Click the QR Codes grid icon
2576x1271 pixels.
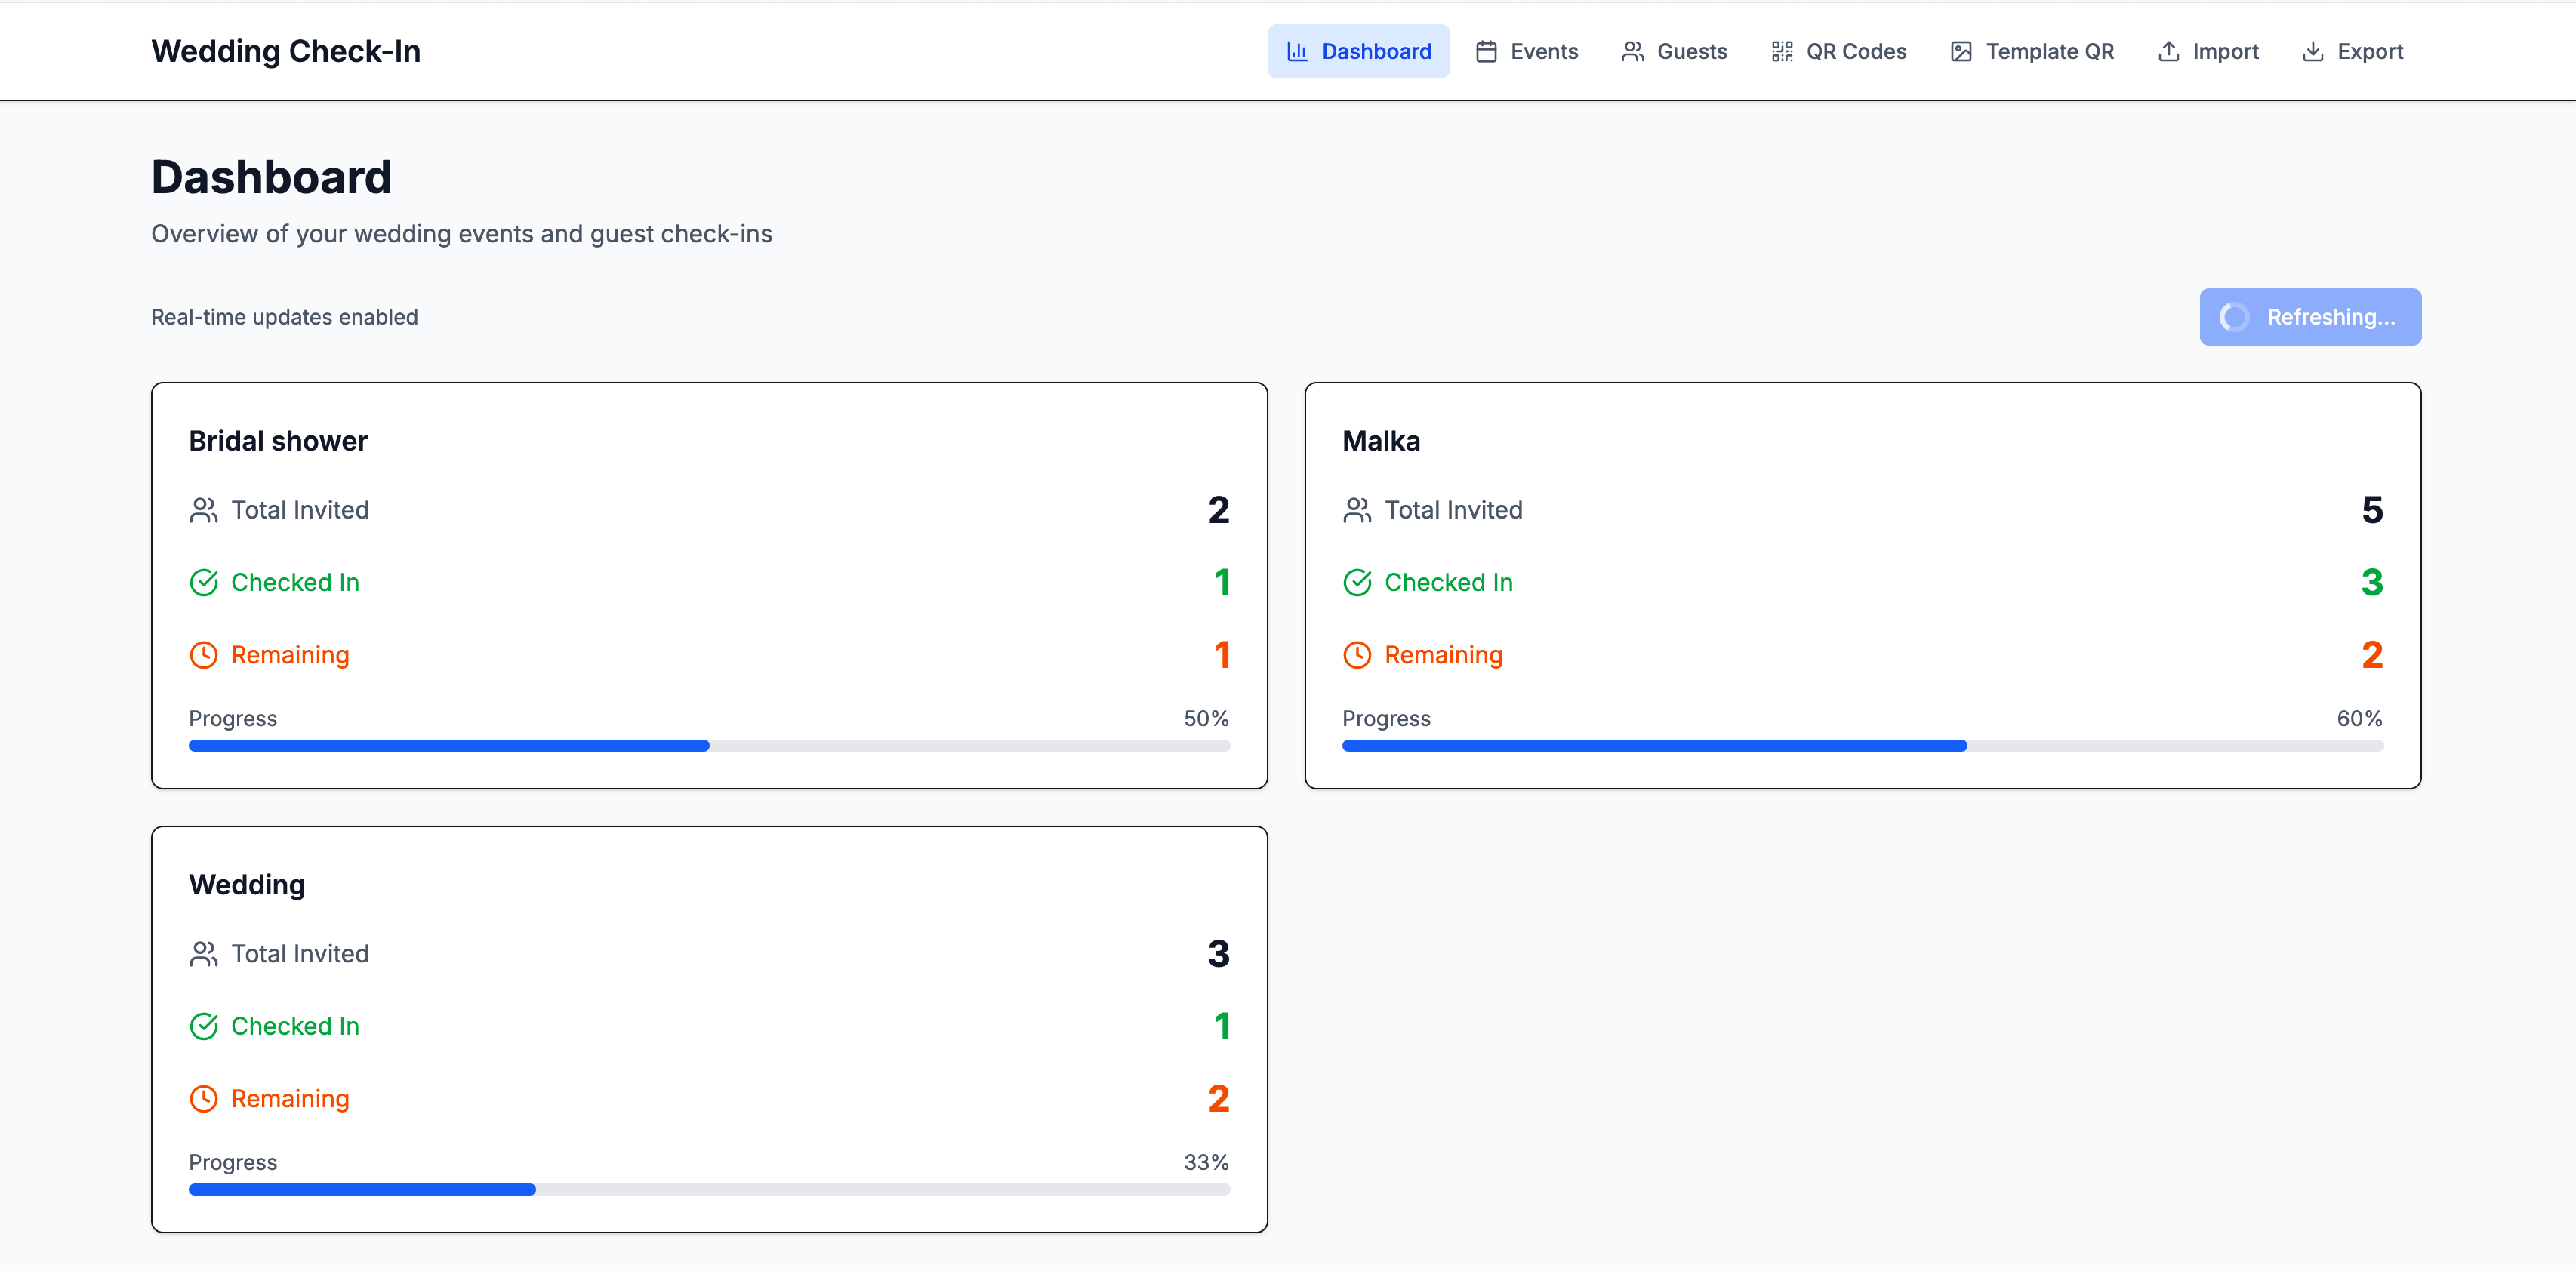pos(1782,51)
